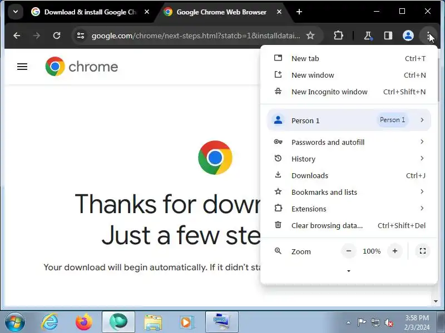Open a new tab with plus button

coord(299,12)
